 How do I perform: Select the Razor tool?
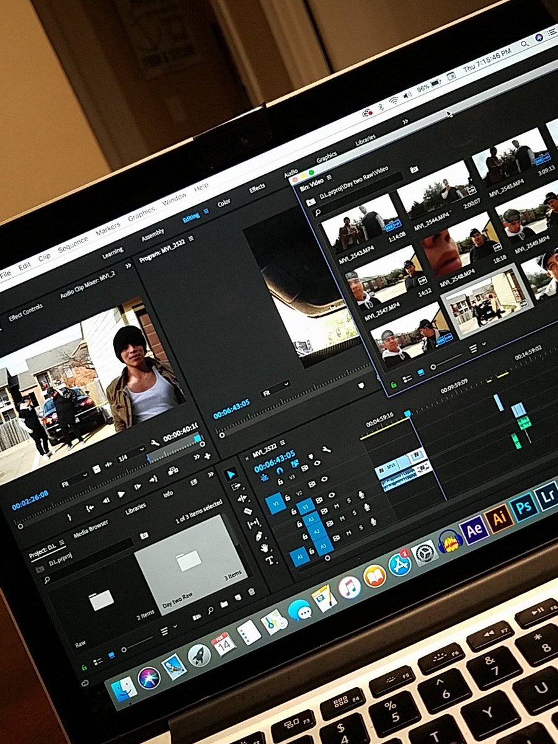click(x=248, y=510)
